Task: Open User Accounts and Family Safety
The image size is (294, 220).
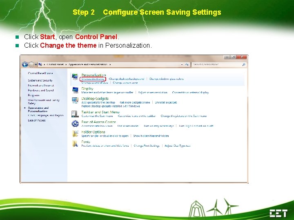Action: (x=44, y=102)
